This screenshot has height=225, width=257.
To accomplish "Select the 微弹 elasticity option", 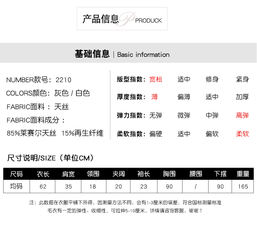I will click(x=184, y=115).
